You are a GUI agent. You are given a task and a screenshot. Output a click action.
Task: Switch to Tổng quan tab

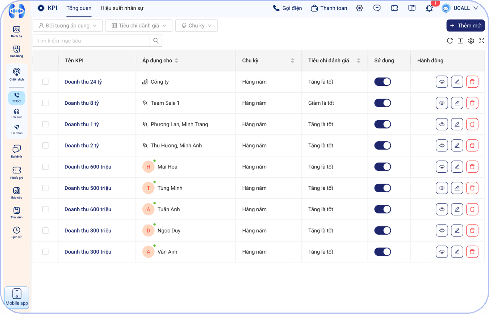coord(79,8)
